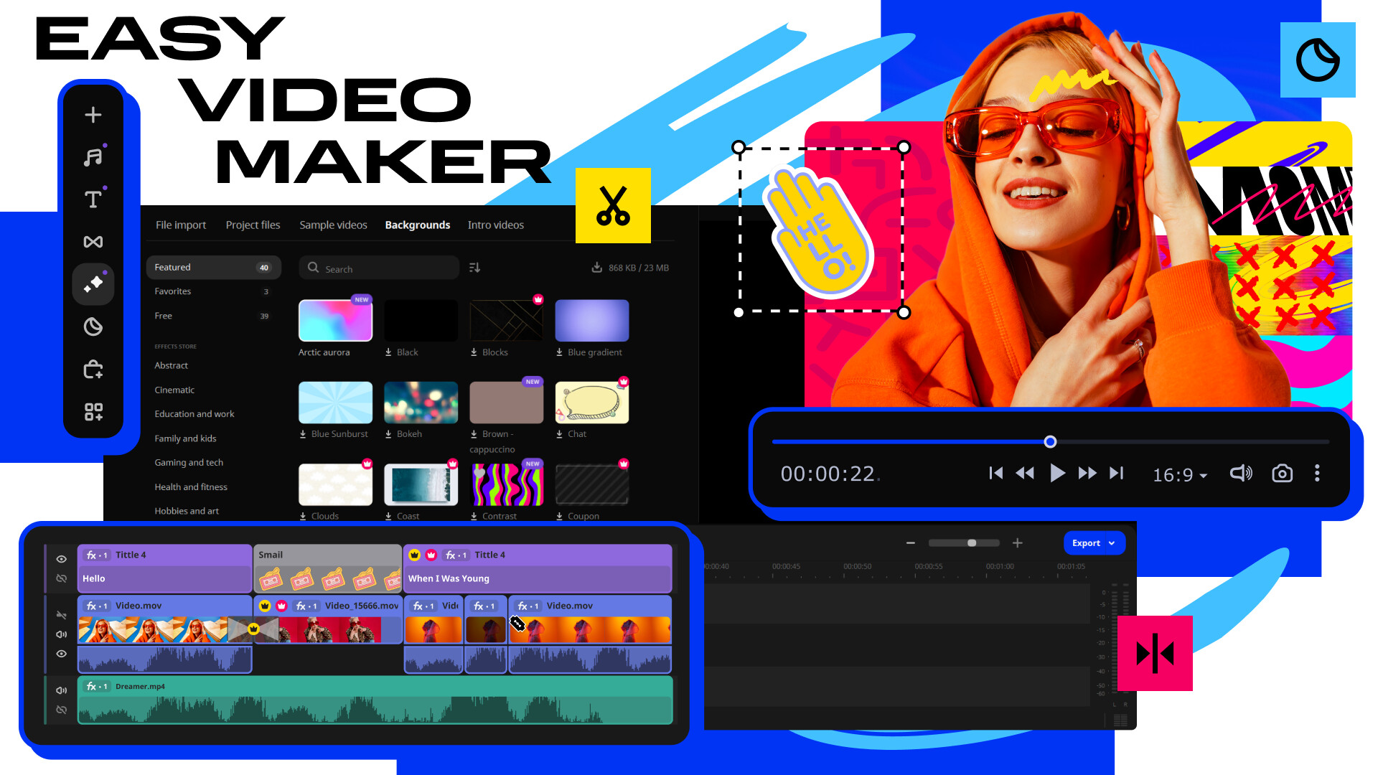Open the music notes audio panel
1378x775 pixels.
[93, 157]
